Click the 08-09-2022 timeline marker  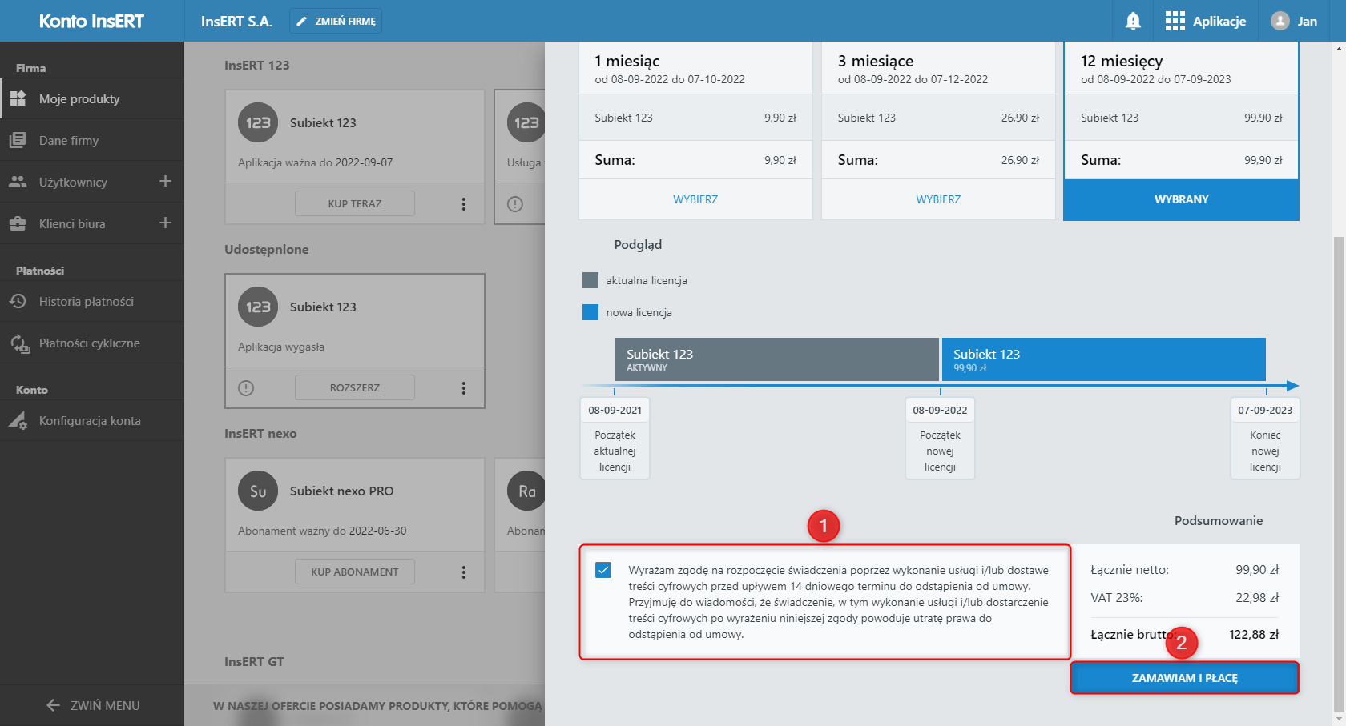[940, 410]
